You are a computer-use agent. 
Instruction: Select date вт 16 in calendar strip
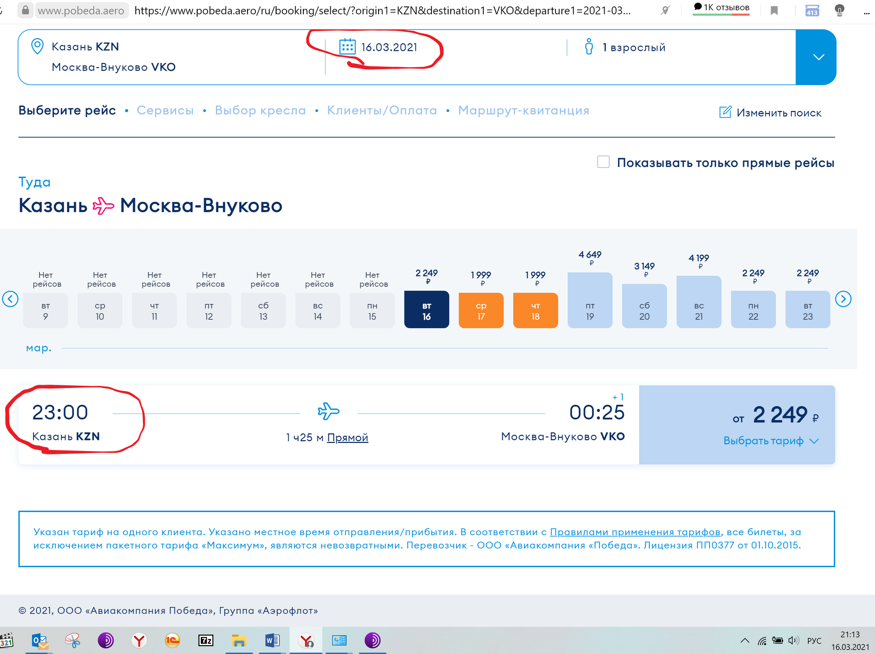pyautogui.click(x=426, y=310)
